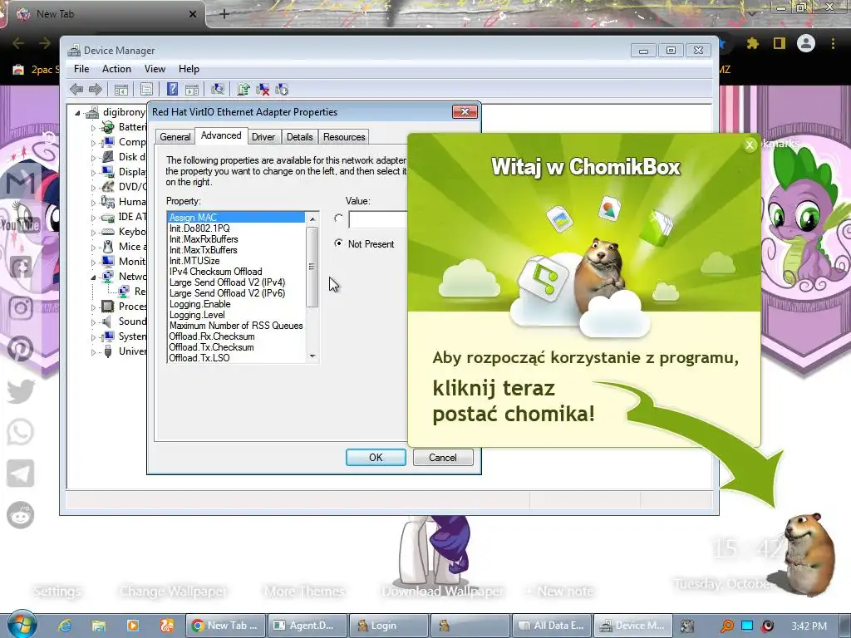The width and height of the screenshot is (851, 638).
Task: Toggle the console tree pane toolbar icon
Action: pyautogui.click(x=121, y=90)
